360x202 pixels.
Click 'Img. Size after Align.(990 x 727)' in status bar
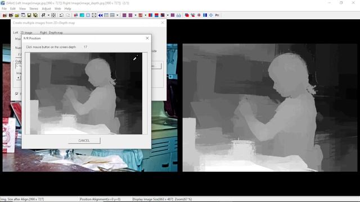(x=22, y=199)
